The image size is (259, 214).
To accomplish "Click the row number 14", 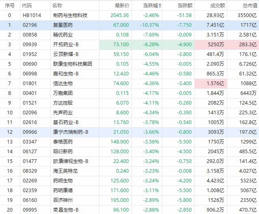I will tap(10, 152).
